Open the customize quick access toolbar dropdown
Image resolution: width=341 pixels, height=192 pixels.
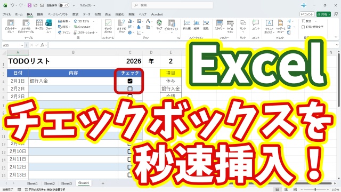point(74,5)
